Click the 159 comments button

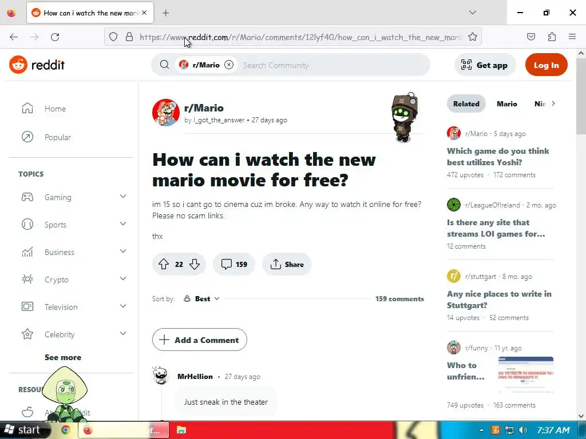(x=234, y=264)
